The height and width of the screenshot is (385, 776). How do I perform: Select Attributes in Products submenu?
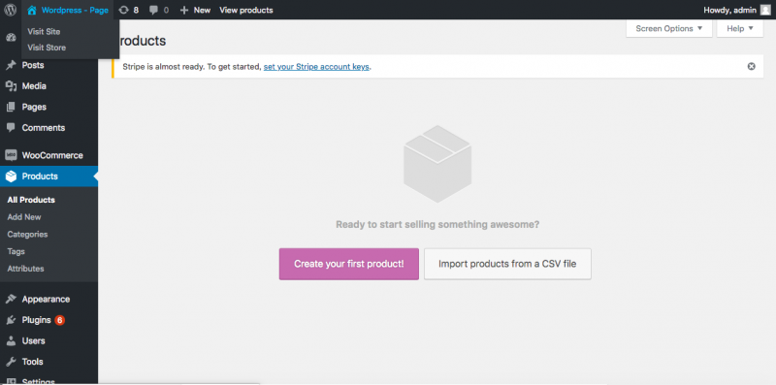pyautogui.click(x=26, y=269)
